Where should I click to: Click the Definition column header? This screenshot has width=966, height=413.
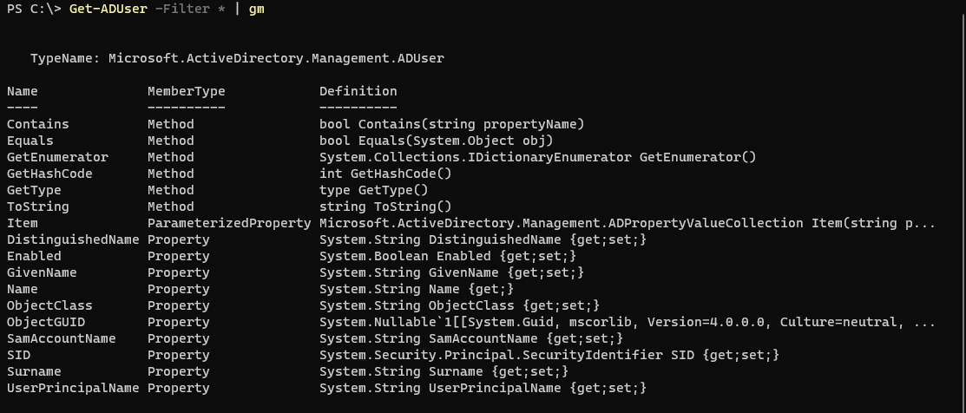click(358, 91)
